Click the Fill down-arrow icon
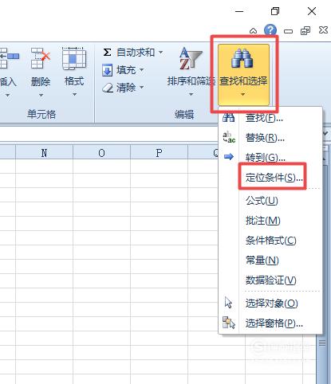The image size is (331, 384). [107, 70]
